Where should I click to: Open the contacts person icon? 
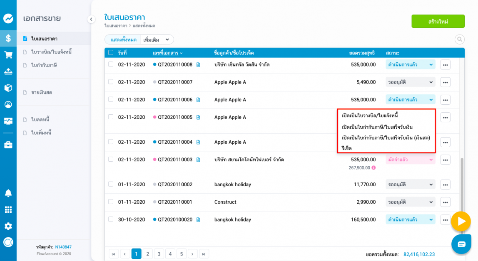(x=8, y=104)
